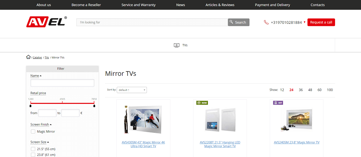Click the Search button
This screenshot has width=361, height=157.
[x=239, y=22]
